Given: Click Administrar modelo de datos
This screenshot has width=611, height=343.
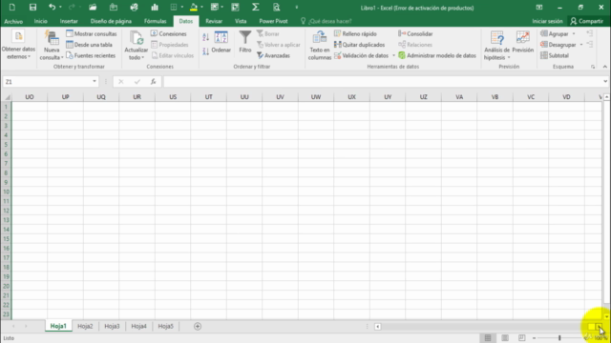Looking at the screenshot, I should click(x=437, y=55).
